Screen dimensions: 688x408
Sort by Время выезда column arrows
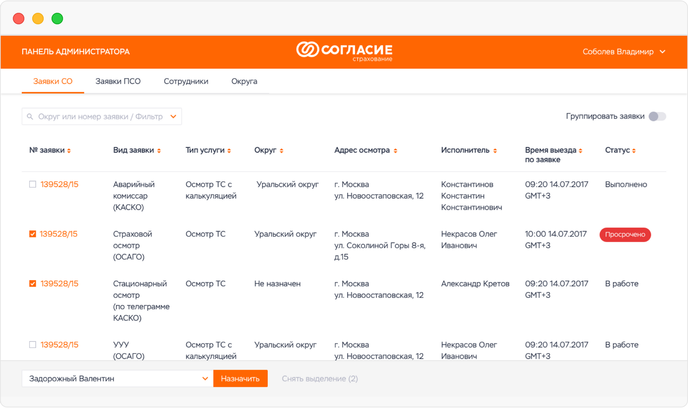click(580, 151)
